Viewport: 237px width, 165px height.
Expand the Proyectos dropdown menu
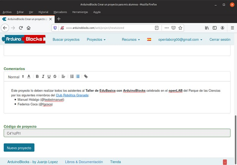pyautogui.click(x=96, y=40)
